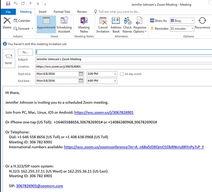This screenshot has height=192, width=212.
Task: Click the info icon in the invitation notice
Action: [5, 44]
